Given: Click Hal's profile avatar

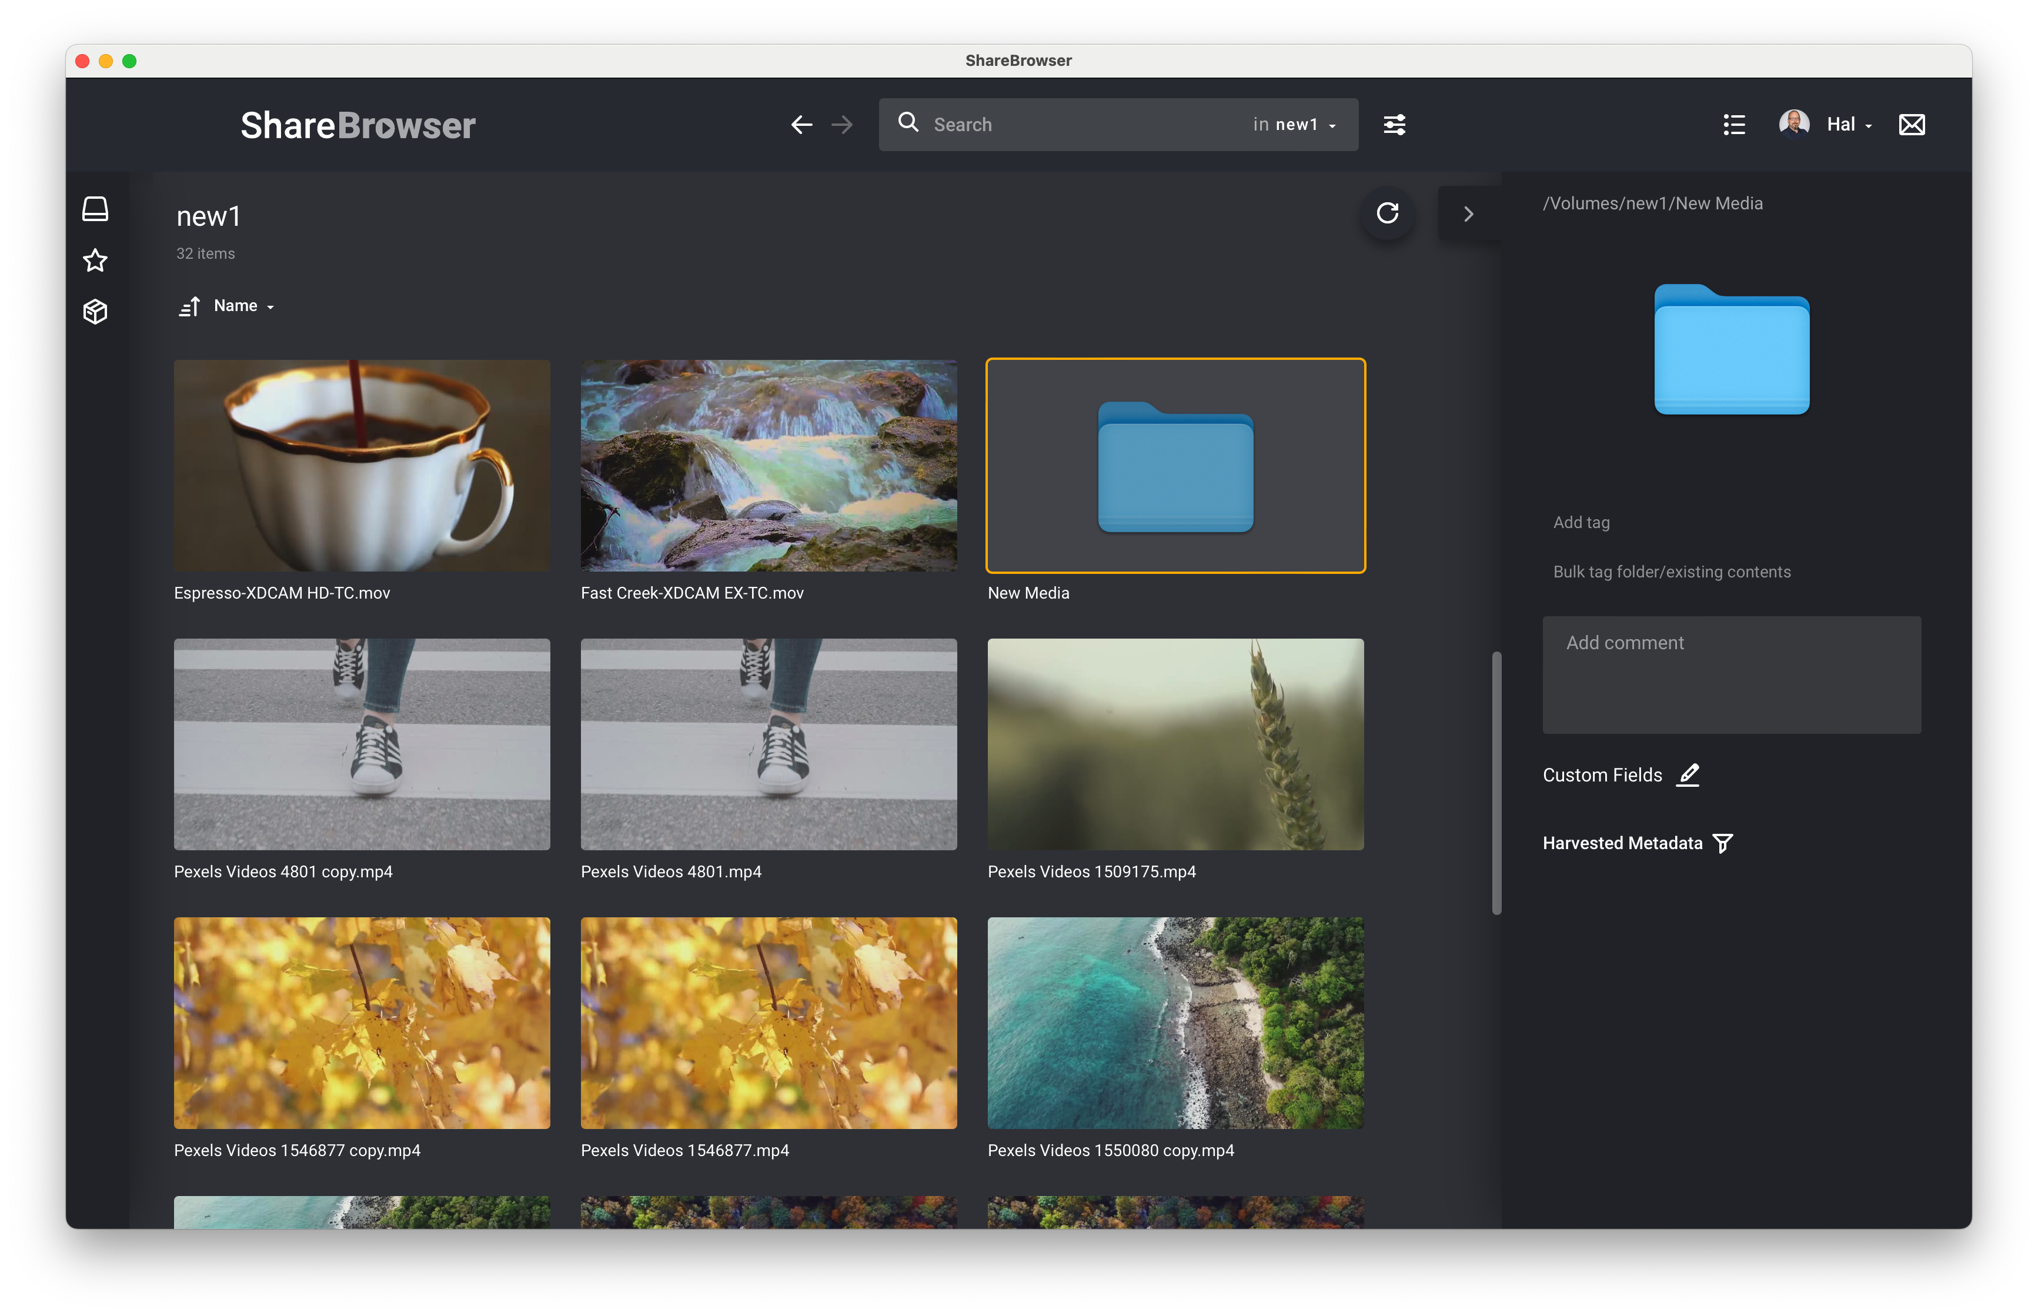Looking at the screenshot, I should [x=1793, y=124].
